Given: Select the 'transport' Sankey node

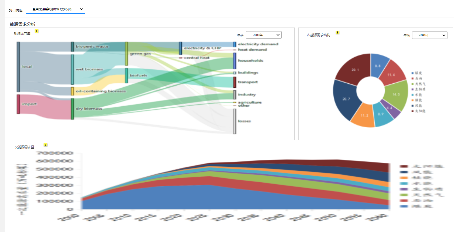Looking at the screenshot, I should click(235, 82).
